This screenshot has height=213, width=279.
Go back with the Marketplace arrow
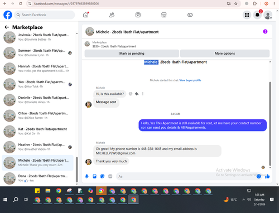point(7,27)
